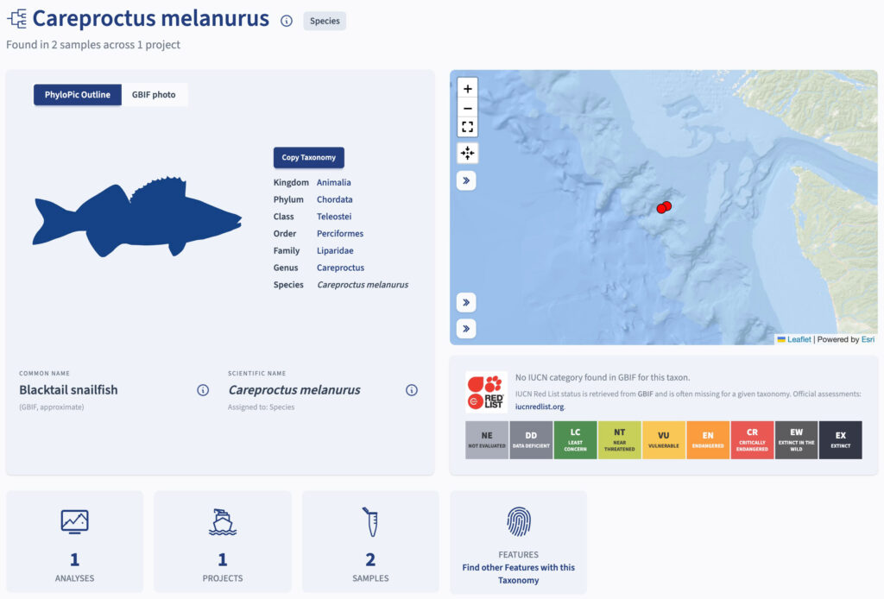Open Teleostei class link
The image size is (884, 599).
334,217
